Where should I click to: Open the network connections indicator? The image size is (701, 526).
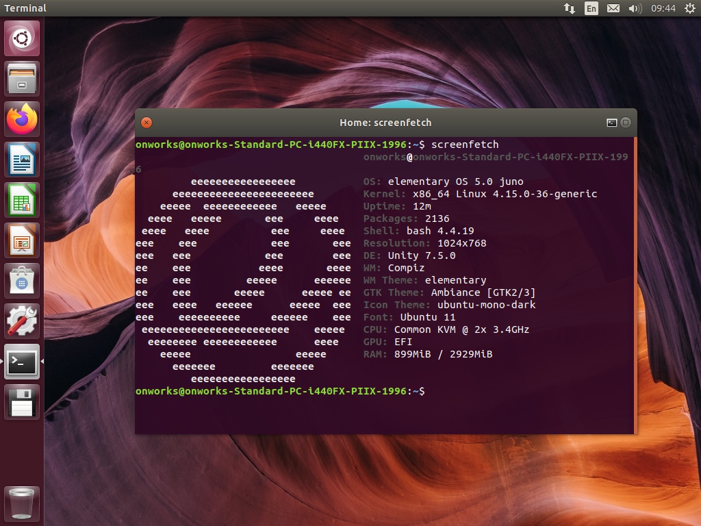[x=569, y=8]
